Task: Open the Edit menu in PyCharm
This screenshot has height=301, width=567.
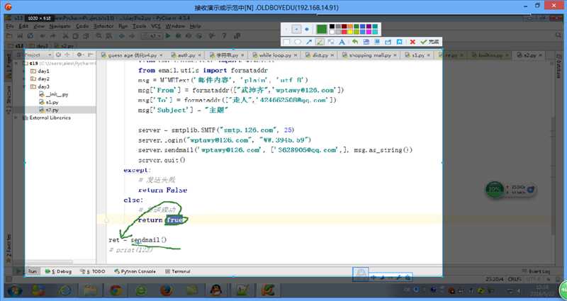Action: pyautogui.click(x=23, y=26)
